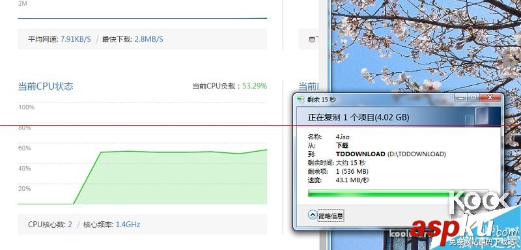Click remaining time 大约 15 秒
Viewport: 521px width, 250px height.
(x=350, y=163)
